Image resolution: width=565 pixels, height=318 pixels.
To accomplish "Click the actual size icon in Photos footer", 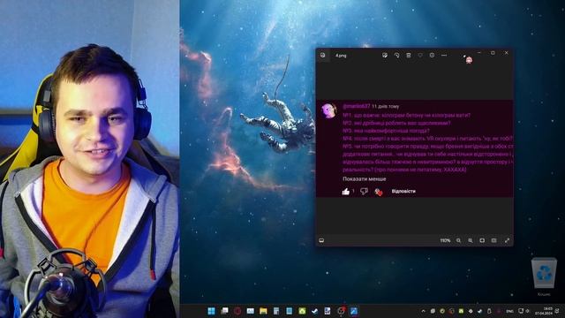I will tap(494, 240).
